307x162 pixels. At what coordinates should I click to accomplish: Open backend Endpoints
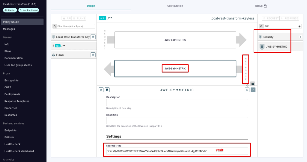[x=10, y=130]
